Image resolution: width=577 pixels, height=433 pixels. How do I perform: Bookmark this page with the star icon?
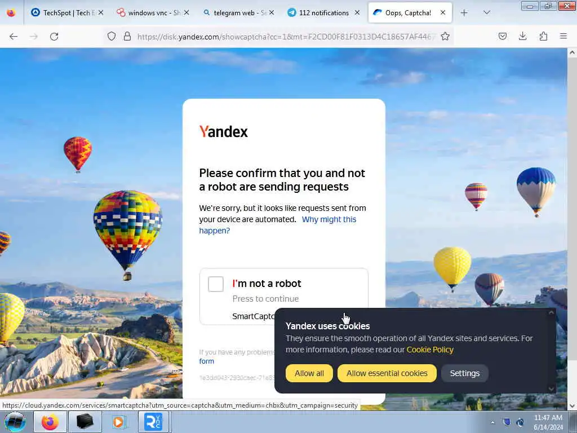click(445, 36)
